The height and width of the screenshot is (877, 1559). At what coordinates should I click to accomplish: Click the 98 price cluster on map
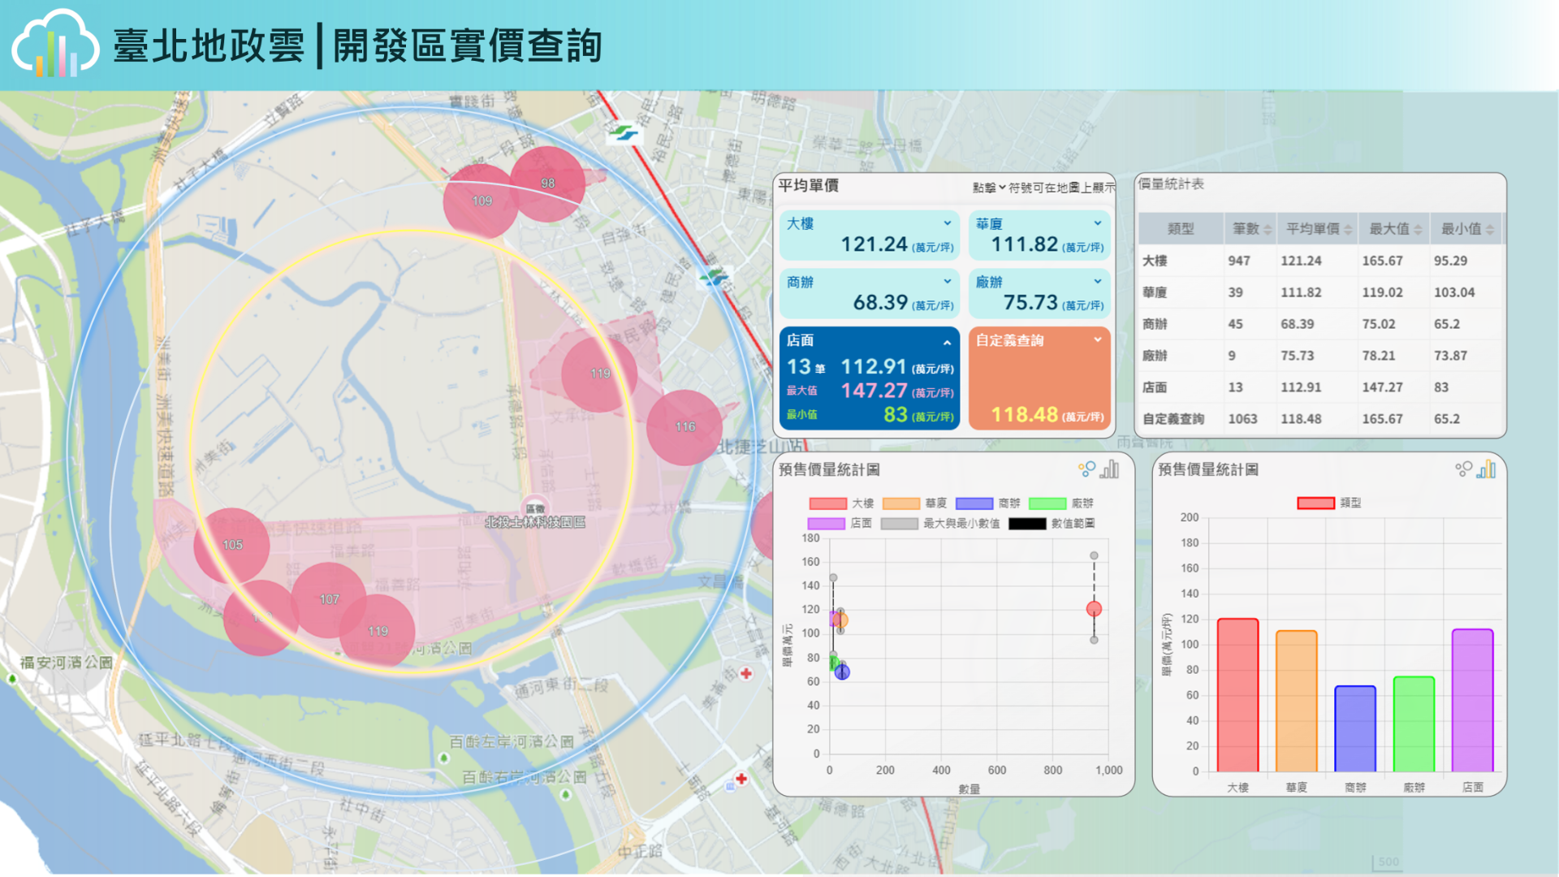coord(548,184)
